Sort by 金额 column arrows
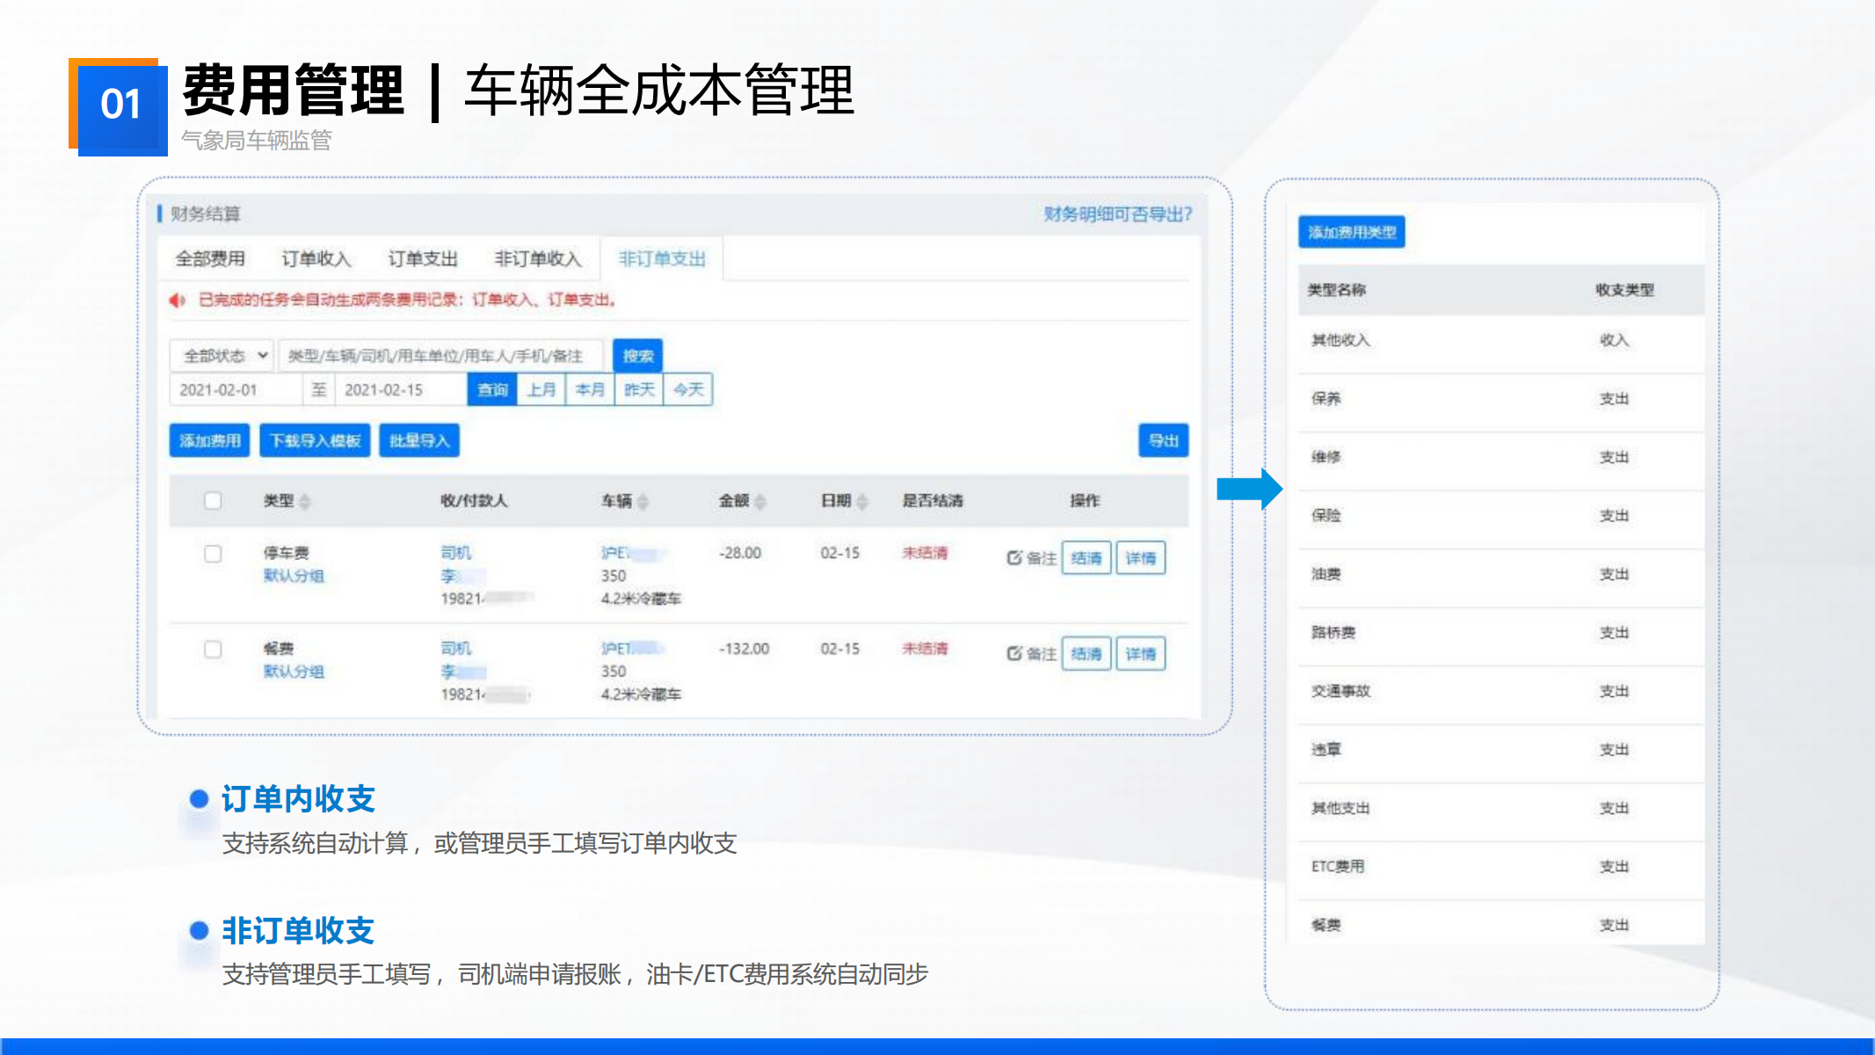 point(760,501)
